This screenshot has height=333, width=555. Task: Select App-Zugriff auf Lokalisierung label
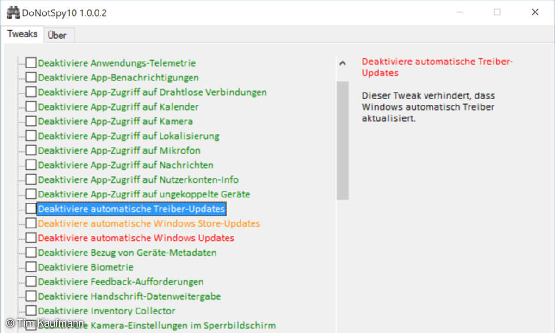tap(129, 136)
